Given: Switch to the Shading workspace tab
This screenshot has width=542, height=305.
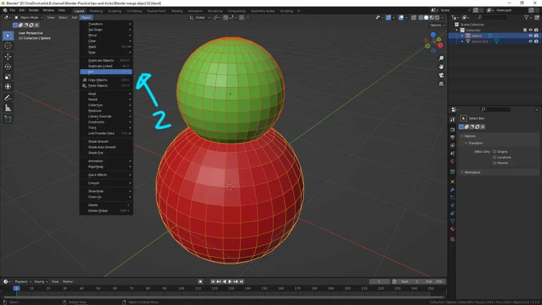Looking at the screenshot, I should (177, 11).
